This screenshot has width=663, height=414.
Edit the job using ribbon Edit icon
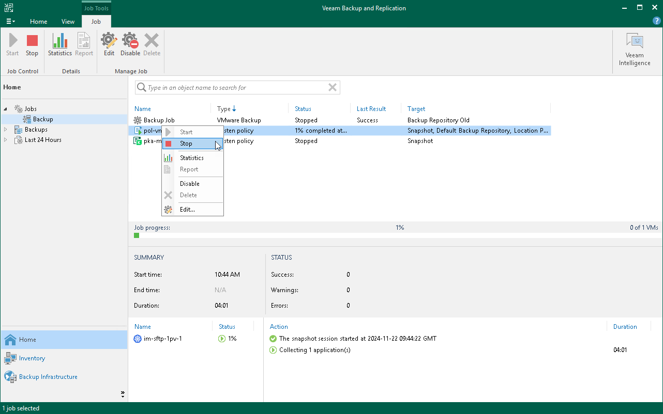[109, 41]
